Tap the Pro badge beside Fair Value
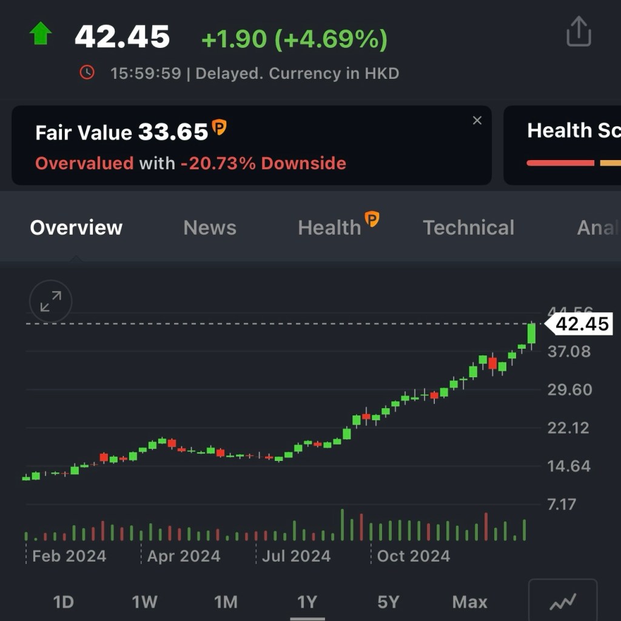 tap(219, 129)
